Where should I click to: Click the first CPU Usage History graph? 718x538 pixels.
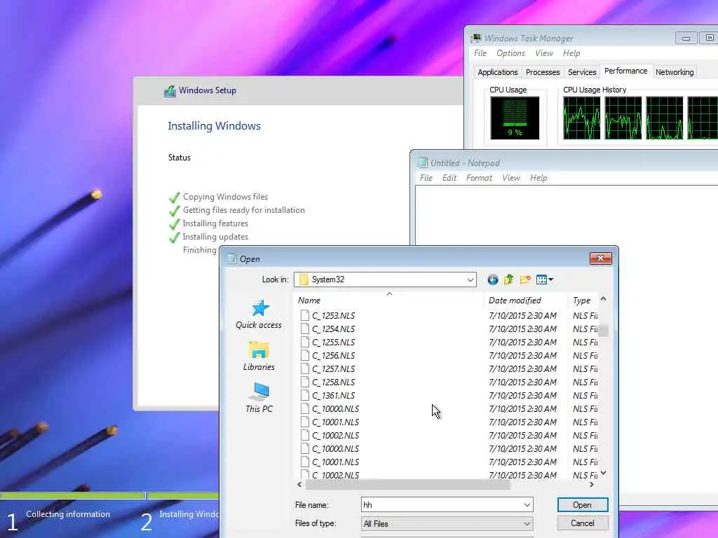click(x=581, y=118)
